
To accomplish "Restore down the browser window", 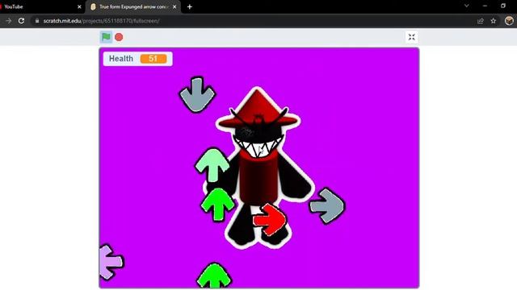I will (503, 6).
